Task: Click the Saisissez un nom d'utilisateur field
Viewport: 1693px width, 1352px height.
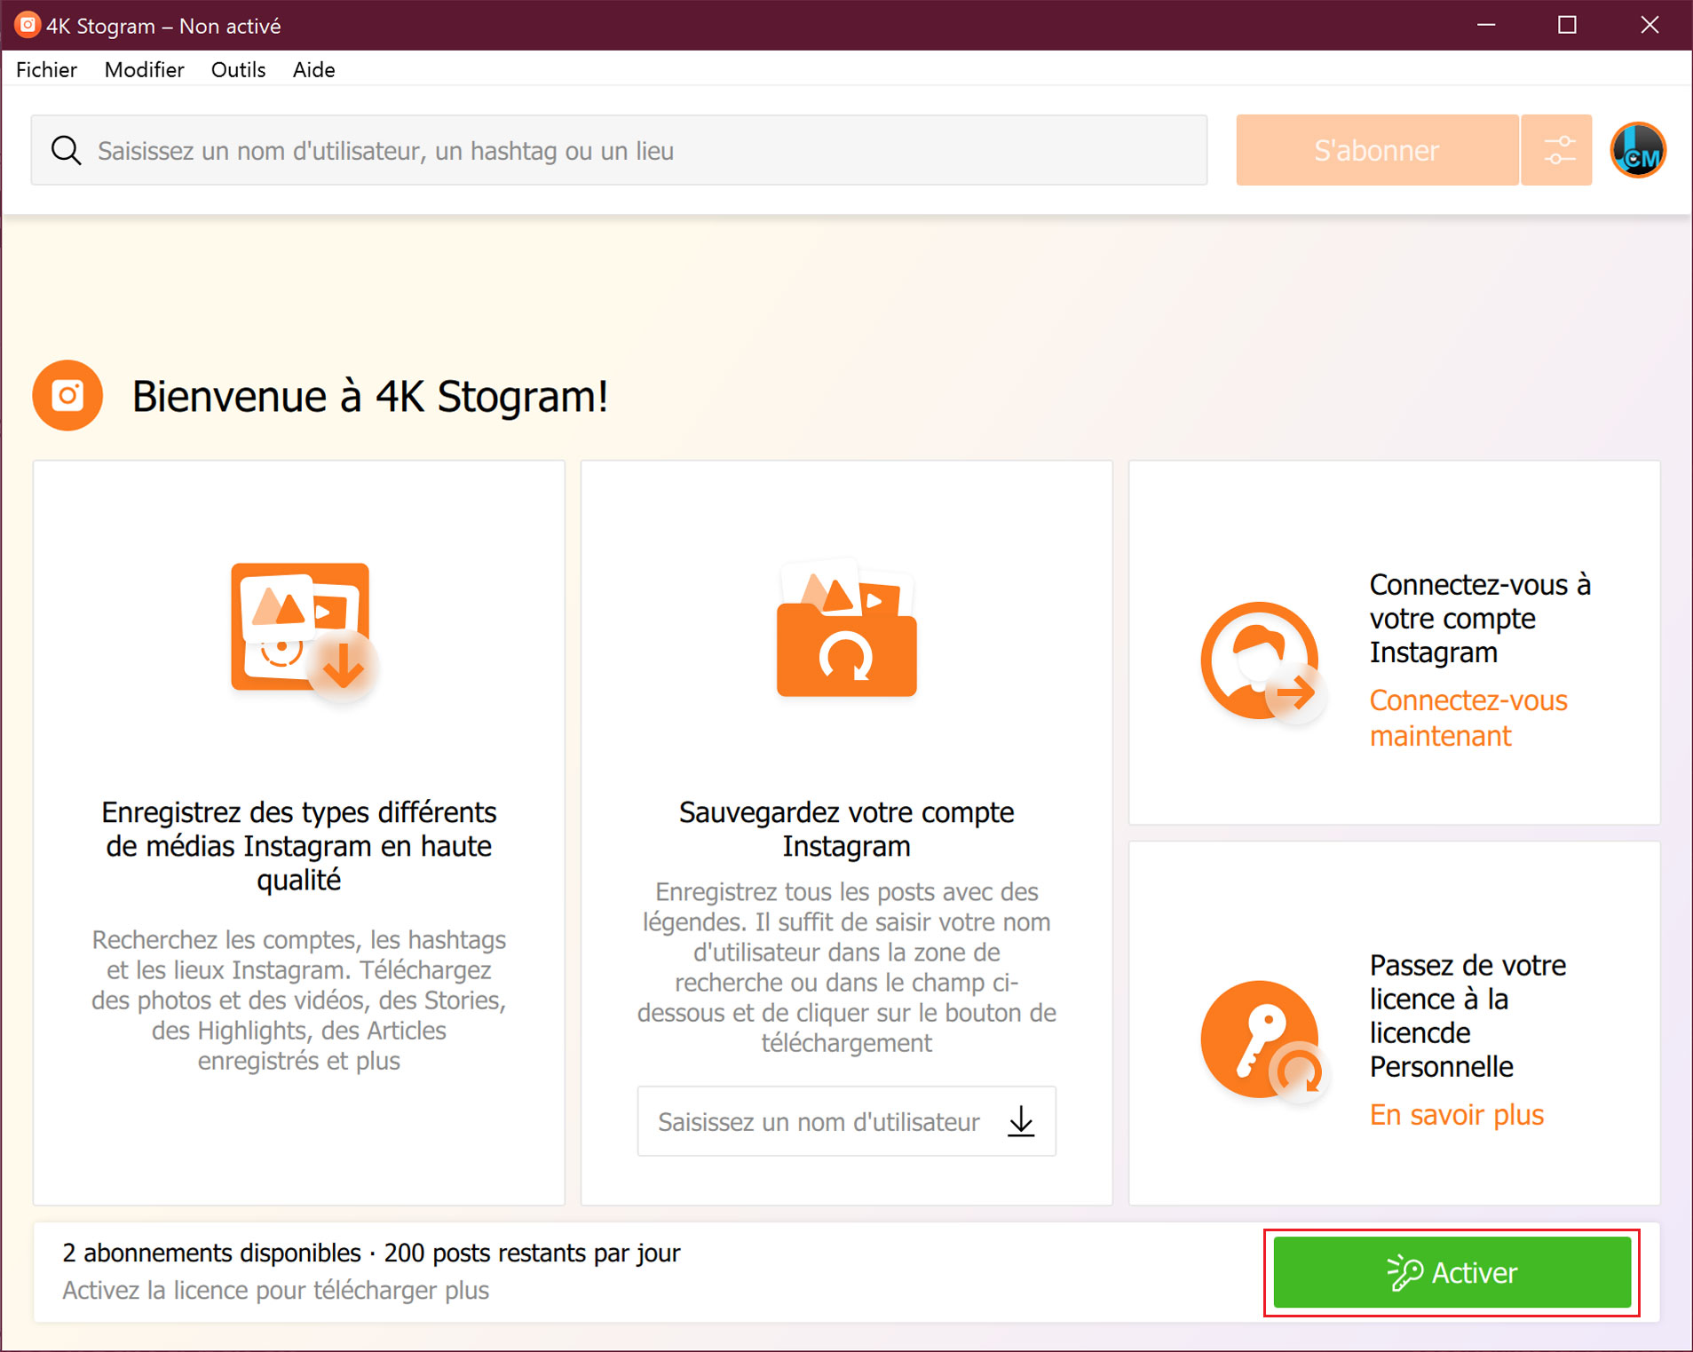Action: tap(846, 1121)
